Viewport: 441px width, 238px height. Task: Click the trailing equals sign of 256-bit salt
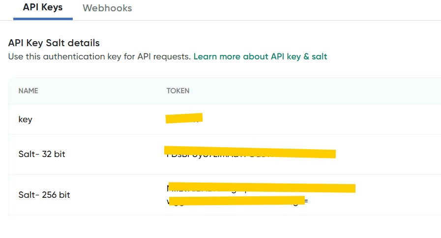tap(306, 201)
